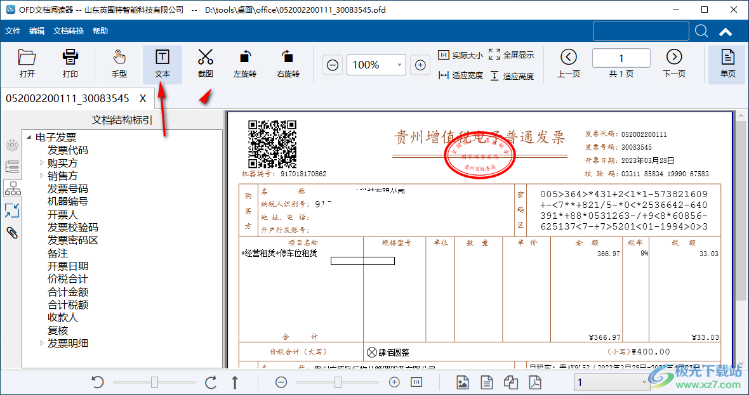Viewport: 749px width, 395px height.
Task: Select the 手型 hand tool
Action: 119,65
